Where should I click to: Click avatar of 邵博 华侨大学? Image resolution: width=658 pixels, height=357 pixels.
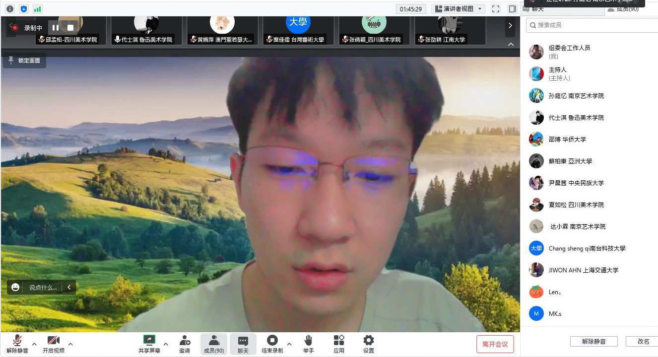(x=536, y=139)
